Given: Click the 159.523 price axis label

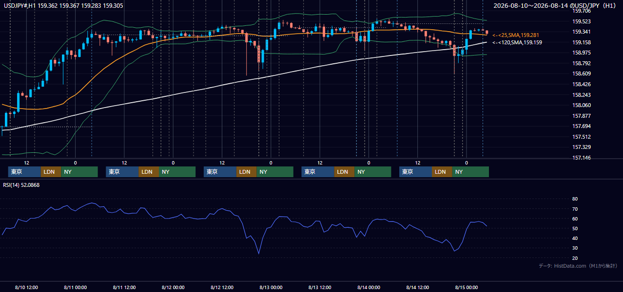Looking at the screenshot, I should (x=582, y=22).
